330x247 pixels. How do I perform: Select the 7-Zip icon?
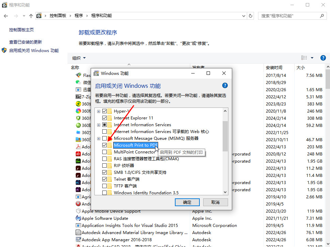pos(78,97)
